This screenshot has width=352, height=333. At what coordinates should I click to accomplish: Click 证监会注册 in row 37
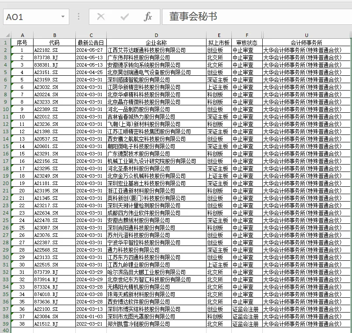click(x=247, y=309)
